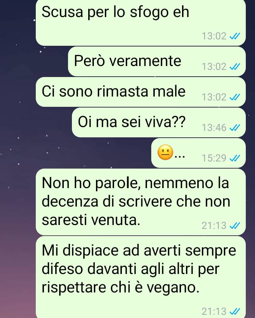Click double-check icon beside 13:46 timestamp

pos(235,127)
